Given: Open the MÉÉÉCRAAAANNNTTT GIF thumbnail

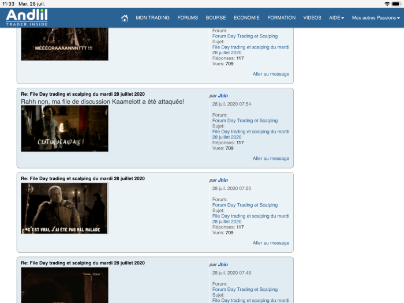Looking at the screenshot, I should coord(65,44).
